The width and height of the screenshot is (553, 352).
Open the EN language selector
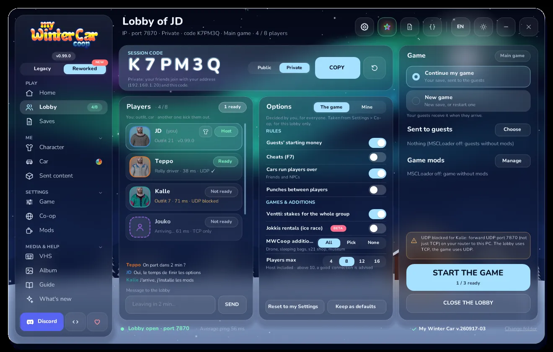click(460, 27)
